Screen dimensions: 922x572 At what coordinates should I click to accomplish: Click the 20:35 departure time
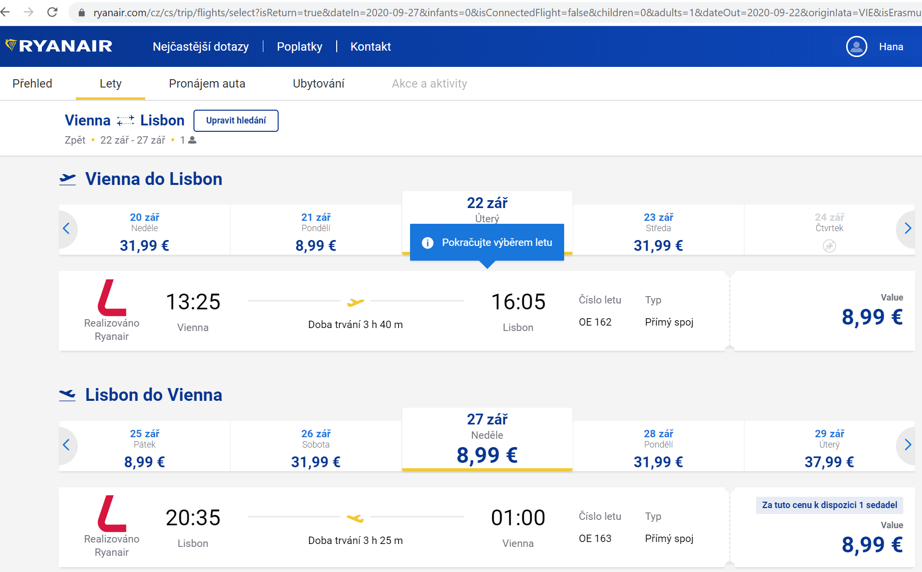193,517
